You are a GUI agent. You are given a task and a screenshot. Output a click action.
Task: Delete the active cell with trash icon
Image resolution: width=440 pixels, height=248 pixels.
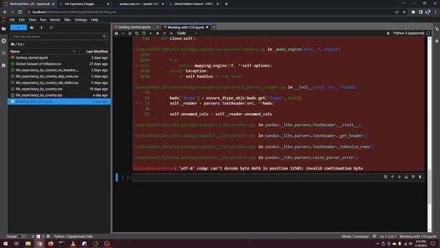pos(420,177)
